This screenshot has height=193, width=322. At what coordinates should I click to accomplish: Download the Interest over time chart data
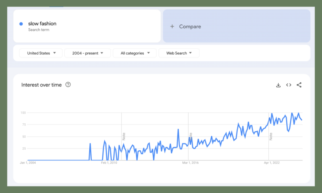point(278,85)
